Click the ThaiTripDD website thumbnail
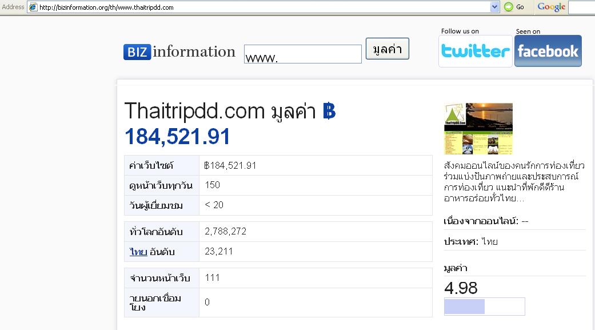The width and height of the screenshot is (595, 330). point(478,129)
